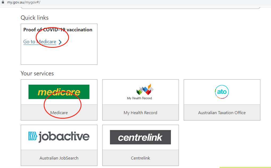
Task: Click the my.gov.au URL in address bar
Action: tap(24, 2)
